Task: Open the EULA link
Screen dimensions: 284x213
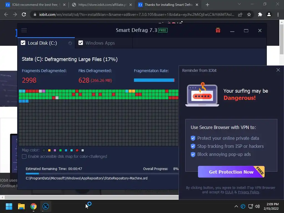Action: point(229,192)
